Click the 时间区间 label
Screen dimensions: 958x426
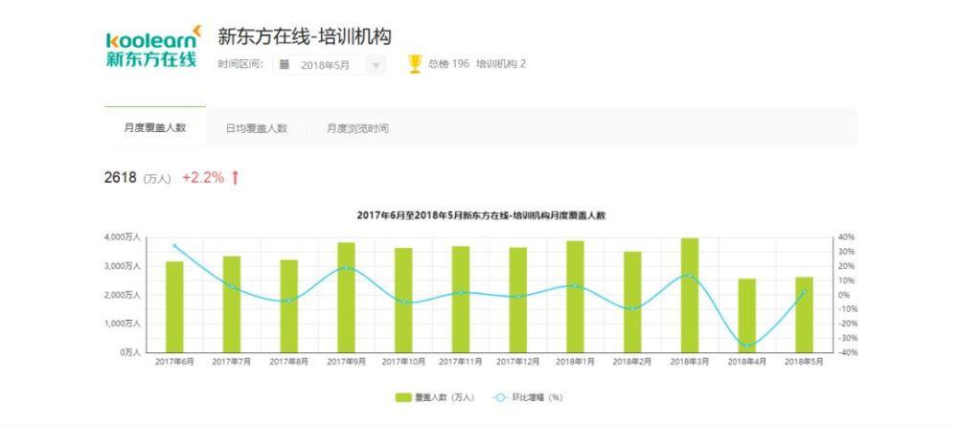pyautogui.click(x=240, y=65)
